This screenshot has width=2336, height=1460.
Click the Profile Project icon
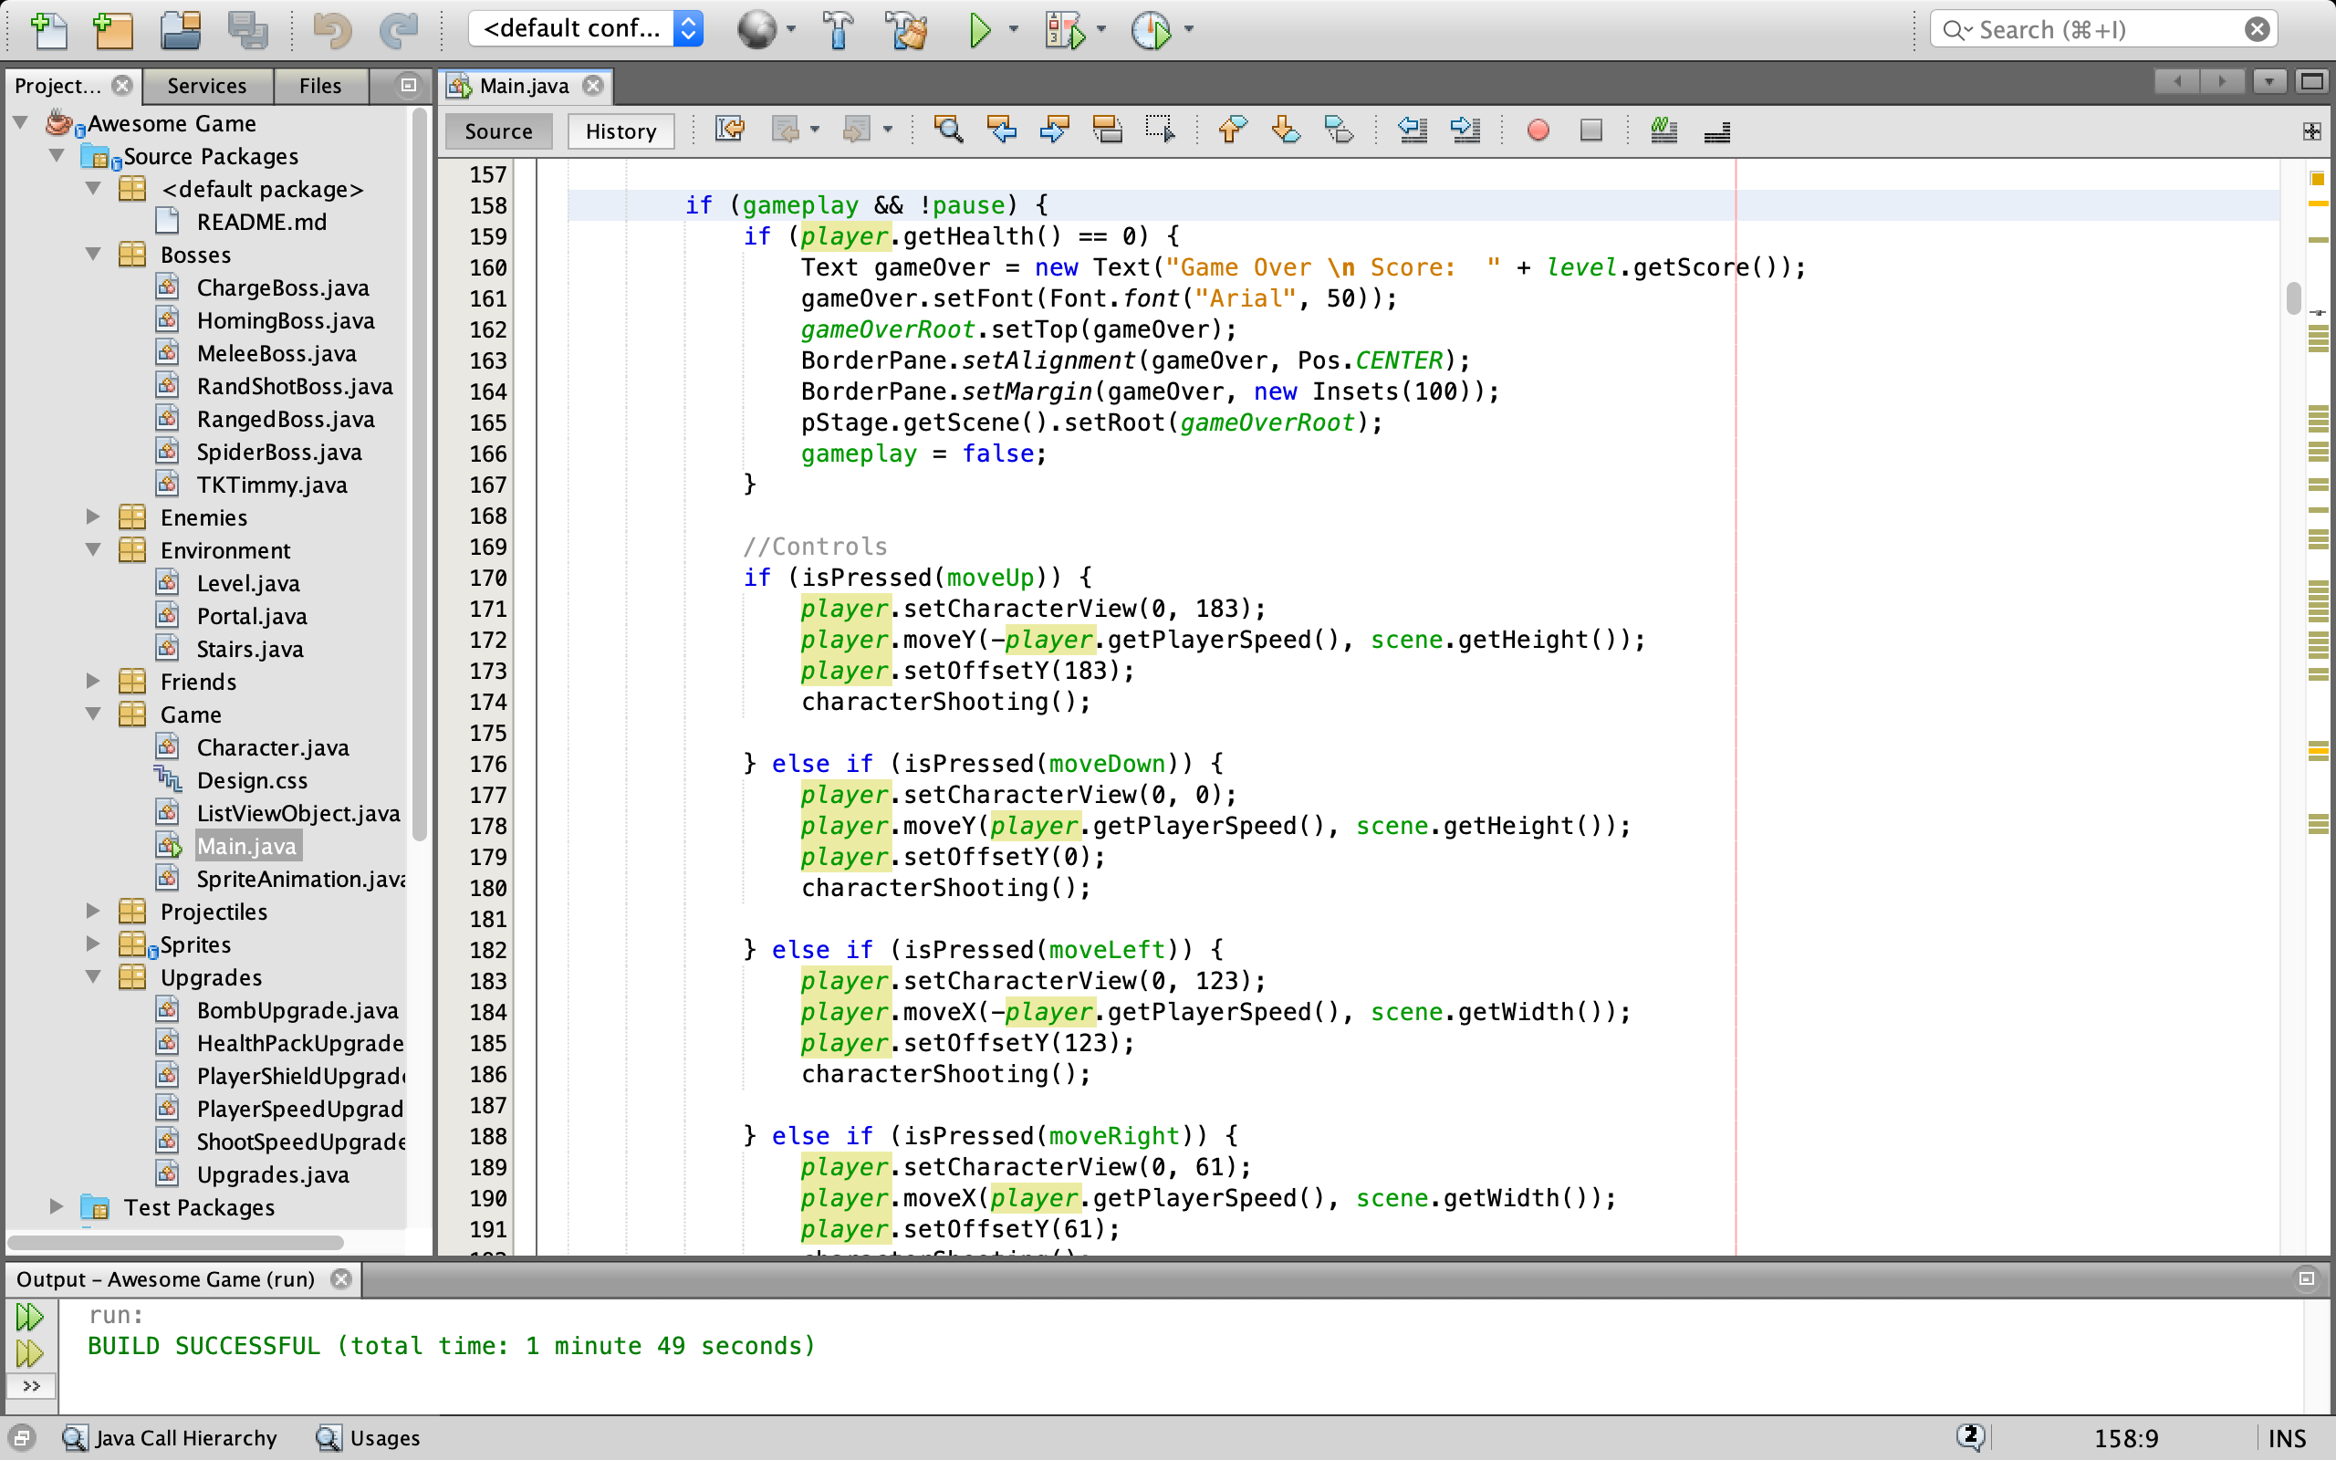coord(1151,31)
